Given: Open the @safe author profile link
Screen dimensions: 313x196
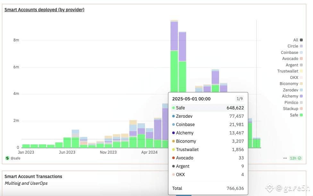Looking at the screenshot, I should (x=15, y=158).
